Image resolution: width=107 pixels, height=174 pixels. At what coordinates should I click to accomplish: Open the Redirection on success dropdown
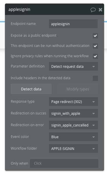[x=73, y=113]
